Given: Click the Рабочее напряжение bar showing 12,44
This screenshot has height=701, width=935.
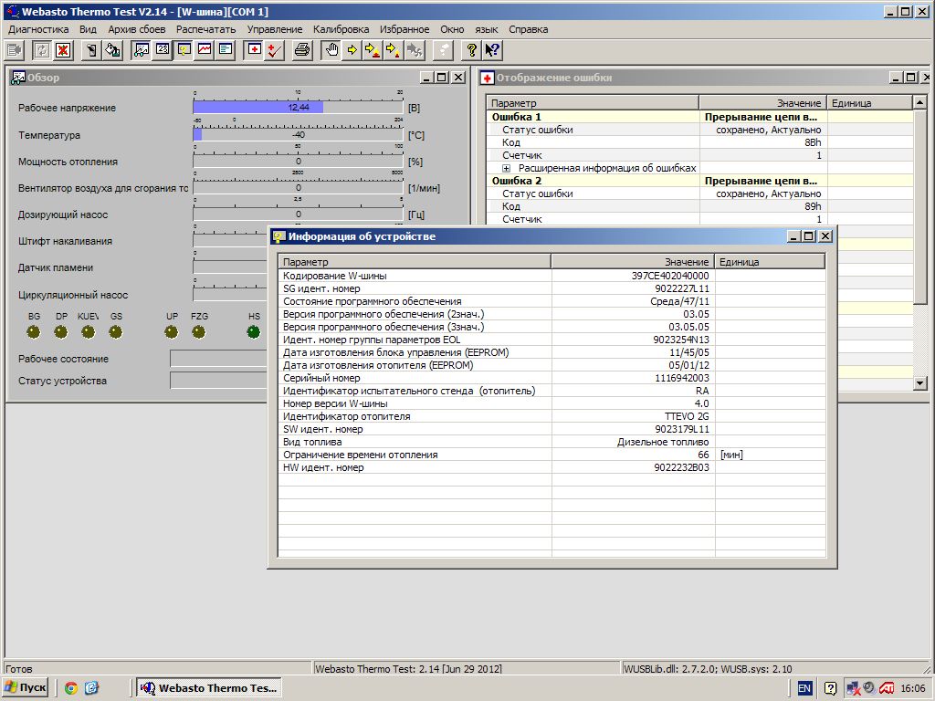Looking at the screenshot, I should pos(299,108).
